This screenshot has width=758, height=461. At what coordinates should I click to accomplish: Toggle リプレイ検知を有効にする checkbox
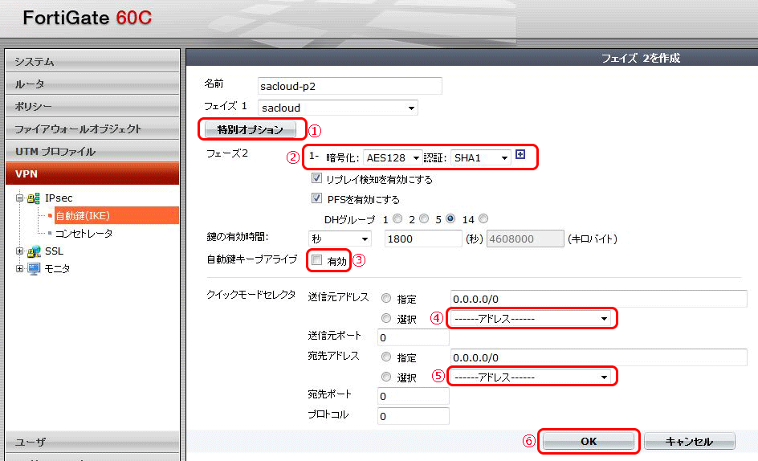(316, 180)
